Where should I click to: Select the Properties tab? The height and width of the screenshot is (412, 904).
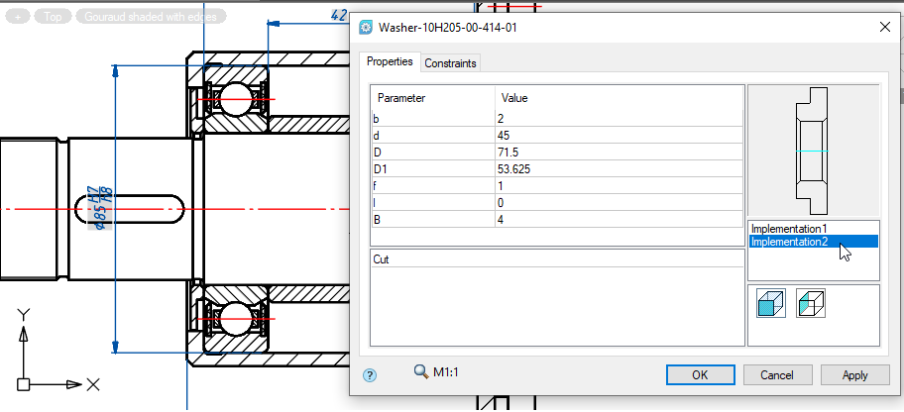pyautogui.click(x=390, y=61)
